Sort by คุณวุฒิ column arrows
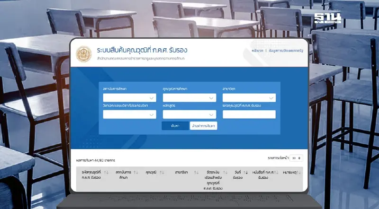Viewport: 379px width, 209px height. coord(162,172)
